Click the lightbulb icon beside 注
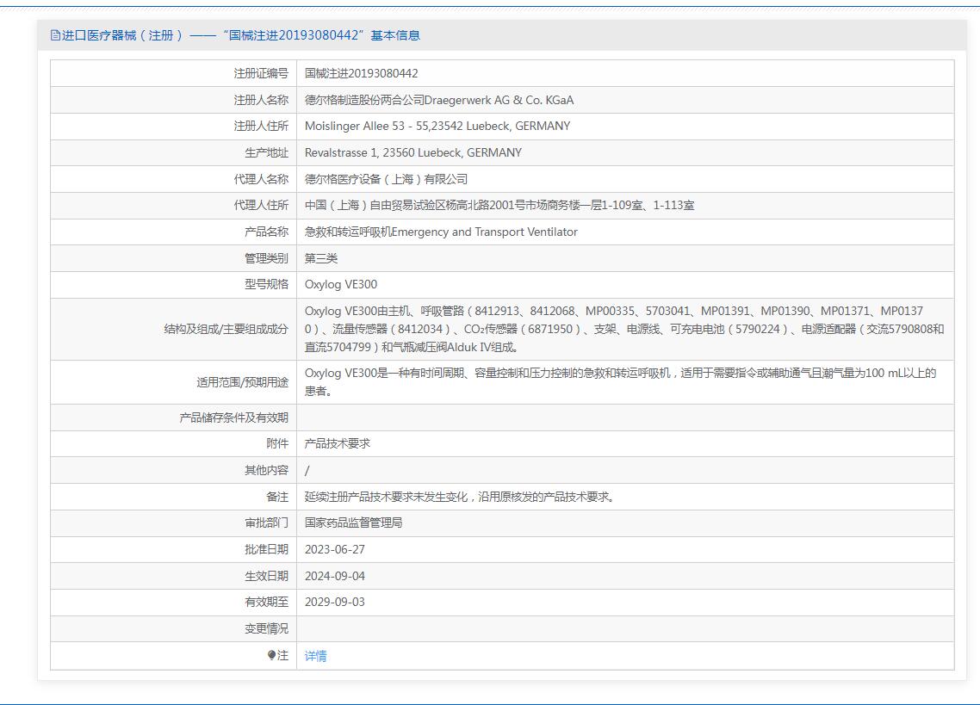This screenshot has width=980, height=705. [272, 655]
